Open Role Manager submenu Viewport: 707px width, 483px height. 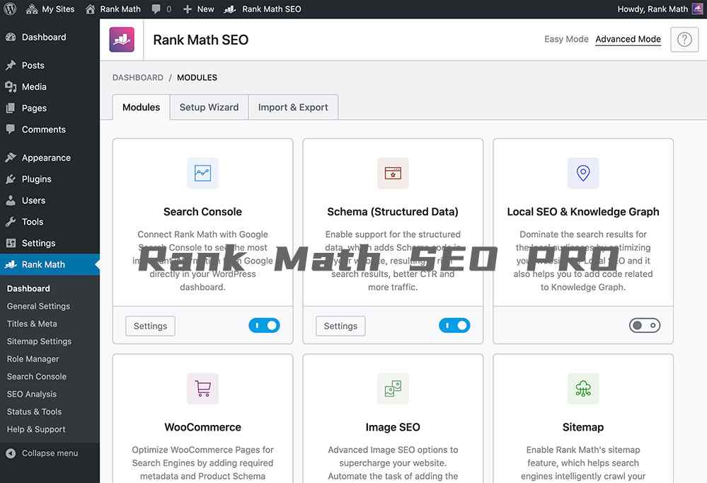33,359
